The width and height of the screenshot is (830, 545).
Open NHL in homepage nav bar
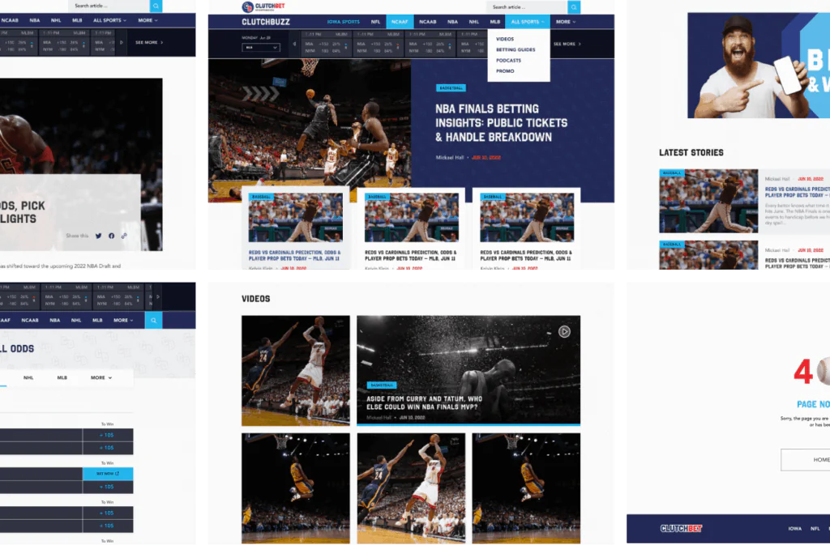[473, 22]
